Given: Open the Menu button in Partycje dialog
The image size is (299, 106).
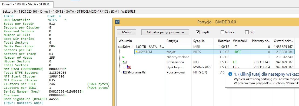Looking at the screenshot, I should [127, 32].
